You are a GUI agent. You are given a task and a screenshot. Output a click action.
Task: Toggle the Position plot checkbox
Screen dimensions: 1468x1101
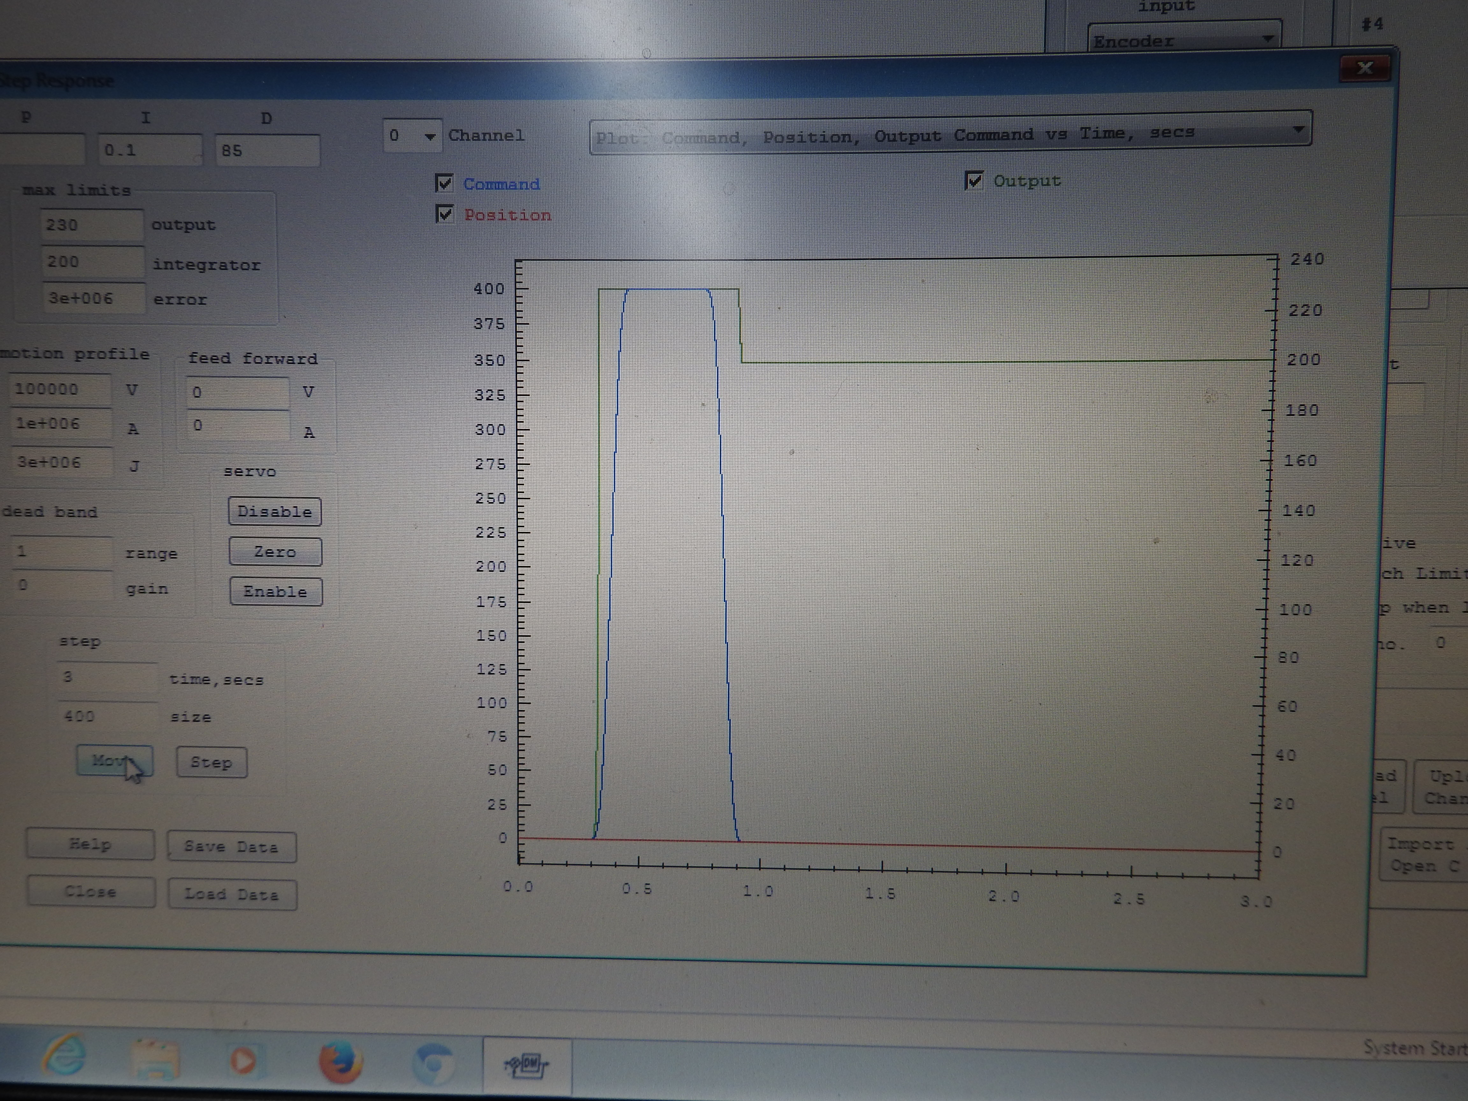[x=445, y=214]
